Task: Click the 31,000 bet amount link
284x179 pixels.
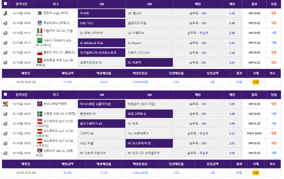Action: click(x=67, y=82)
